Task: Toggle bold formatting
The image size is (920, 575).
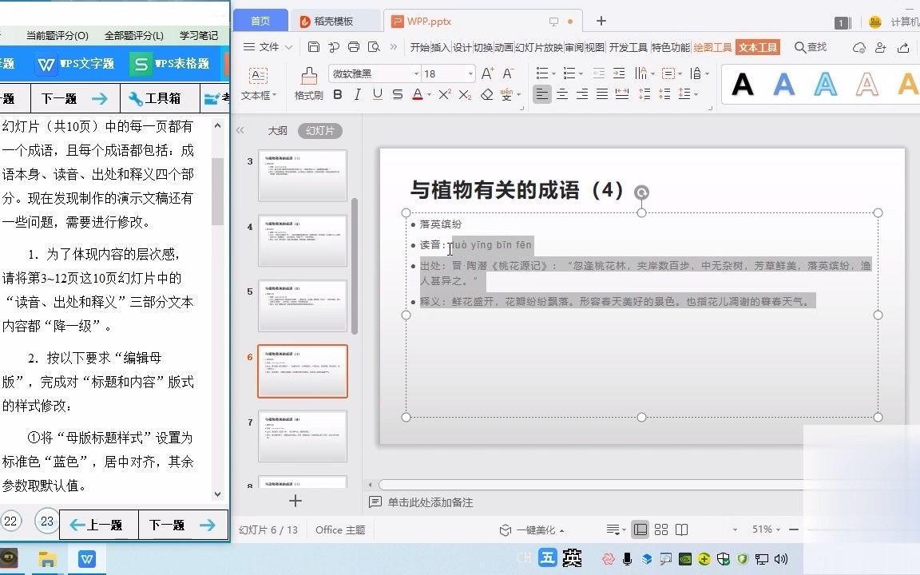Action: tap(337, 94)
